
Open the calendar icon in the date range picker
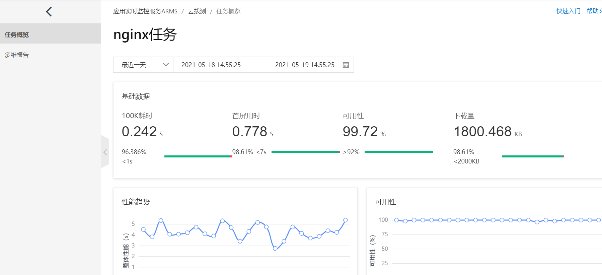pyautogui.click(x=346, y=65)
